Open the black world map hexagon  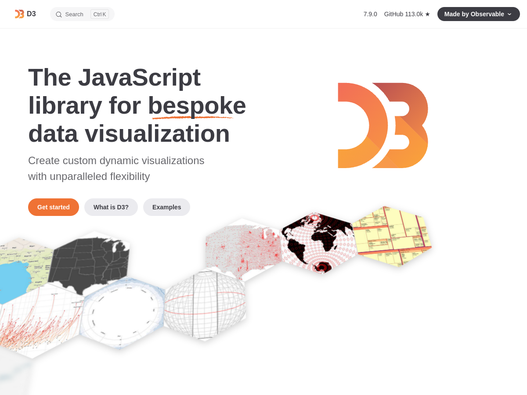[x=319, y=243]
